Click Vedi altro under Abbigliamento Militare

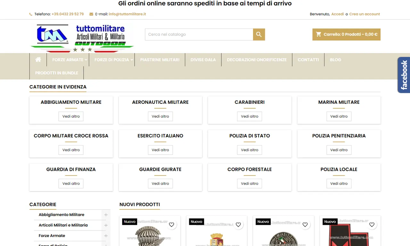71,116
